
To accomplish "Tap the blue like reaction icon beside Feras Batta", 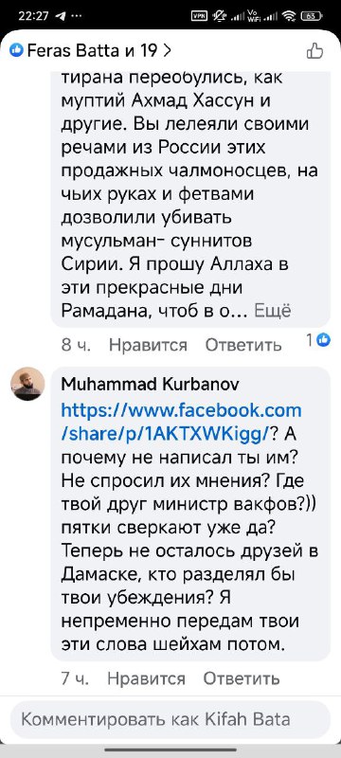I will coord(16,50).
